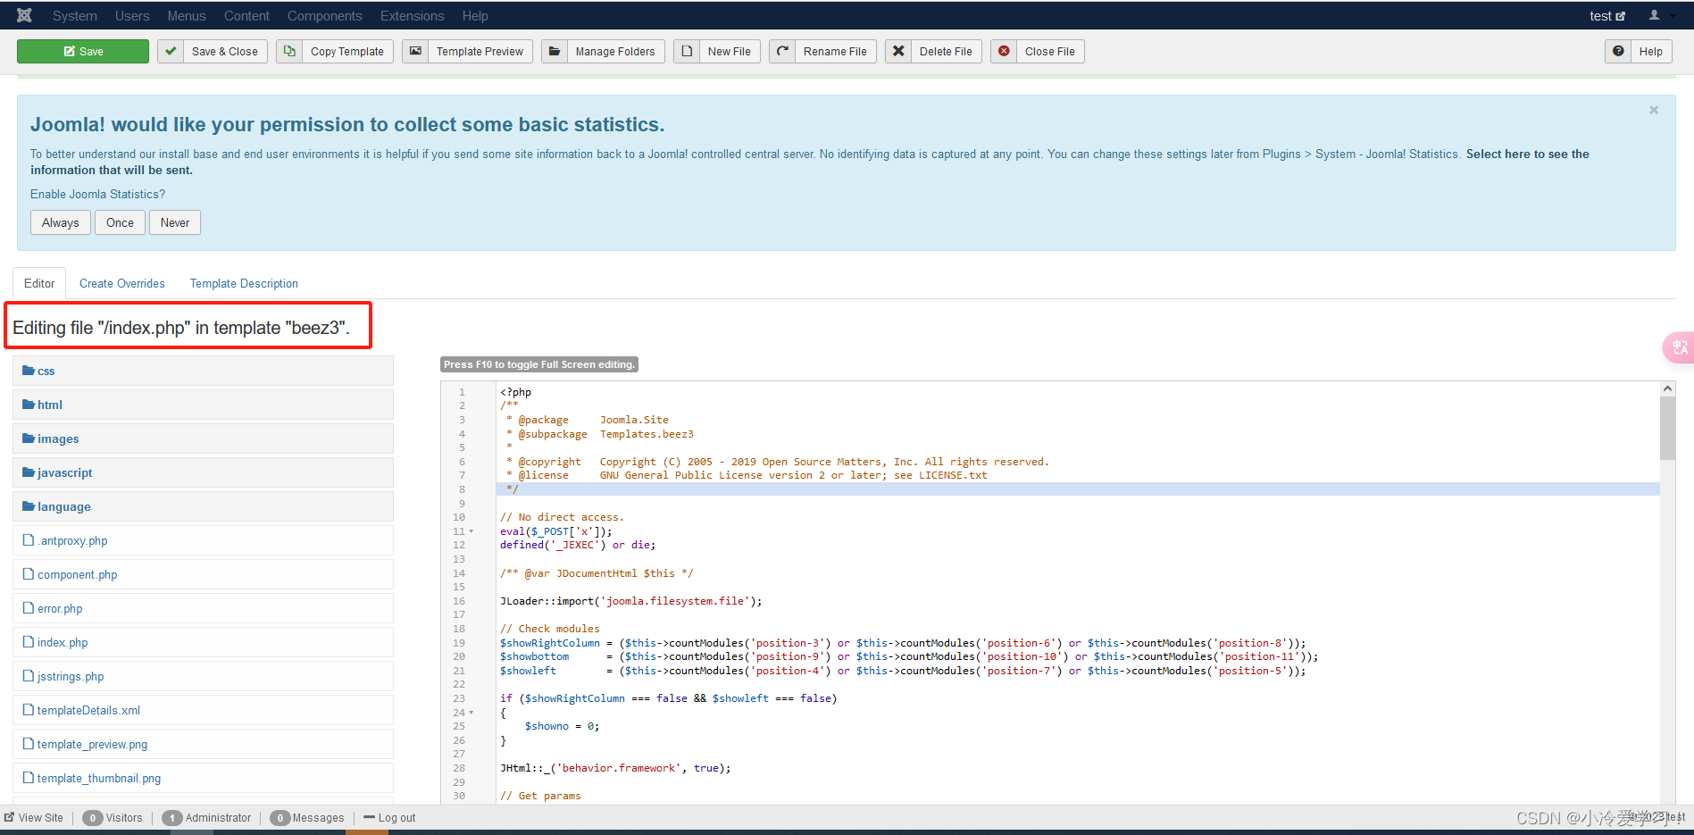Click View Site in status bar
Screen dimensions: 1694x835
[34, 817]
